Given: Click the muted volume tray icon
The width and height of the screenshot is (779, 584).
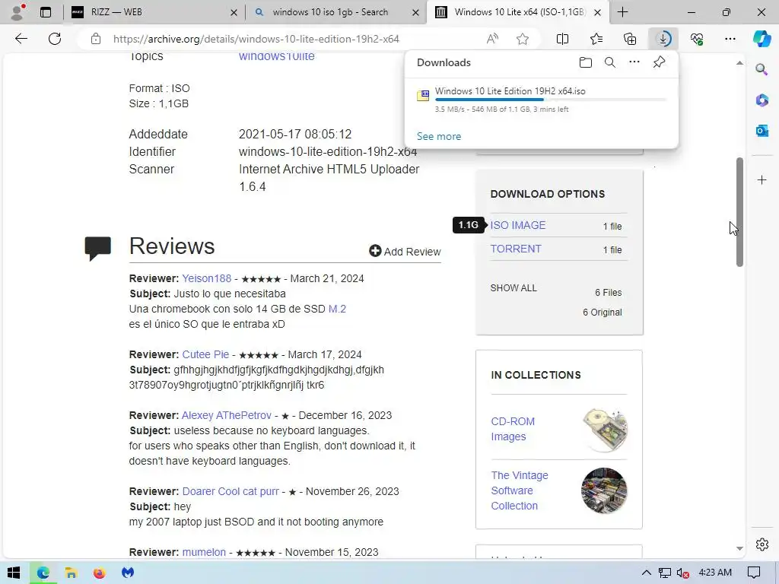Looking at the screenshot, I should 682,573.
